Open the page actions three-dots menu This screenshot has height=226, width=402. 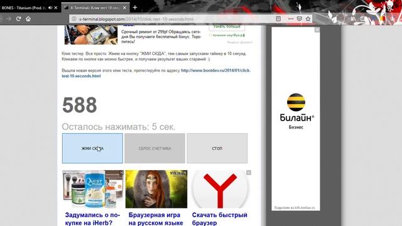click(290, 19)
